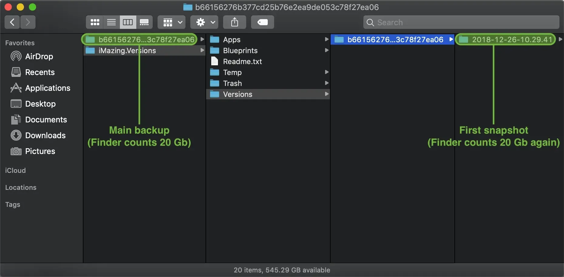Toggle column view mode

click(x=128, y=22)
